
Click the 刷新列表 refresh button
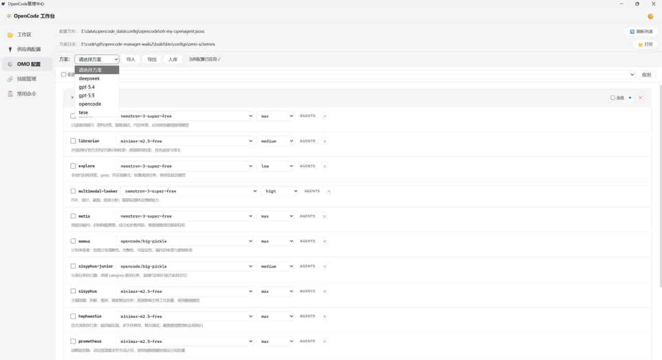641,32
